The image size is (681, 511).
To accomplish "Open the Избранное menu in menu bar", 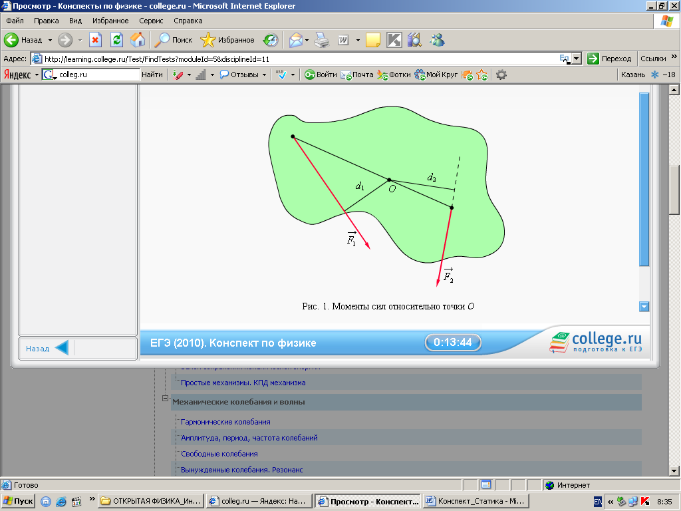I will coord(110,21).
